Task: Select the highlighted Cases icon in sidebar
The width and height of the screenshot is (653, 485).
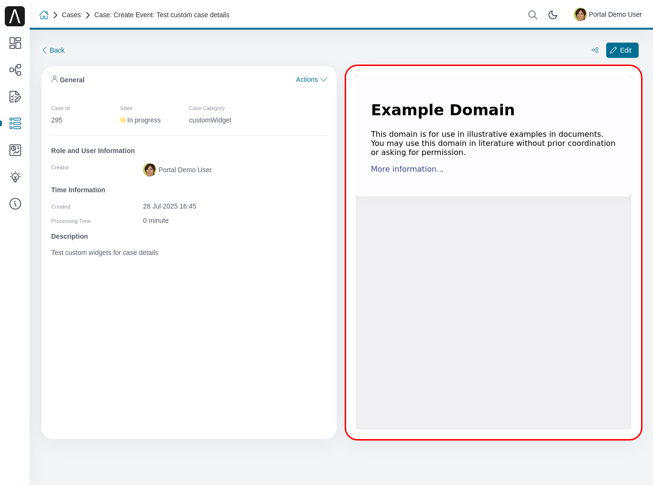Action: 15,123
